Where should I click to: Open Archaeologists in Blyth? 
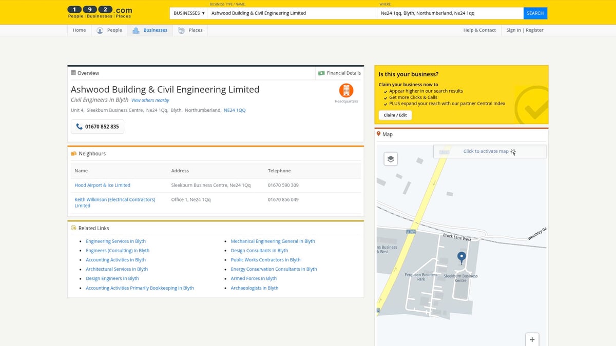click(x=255, y=288)
